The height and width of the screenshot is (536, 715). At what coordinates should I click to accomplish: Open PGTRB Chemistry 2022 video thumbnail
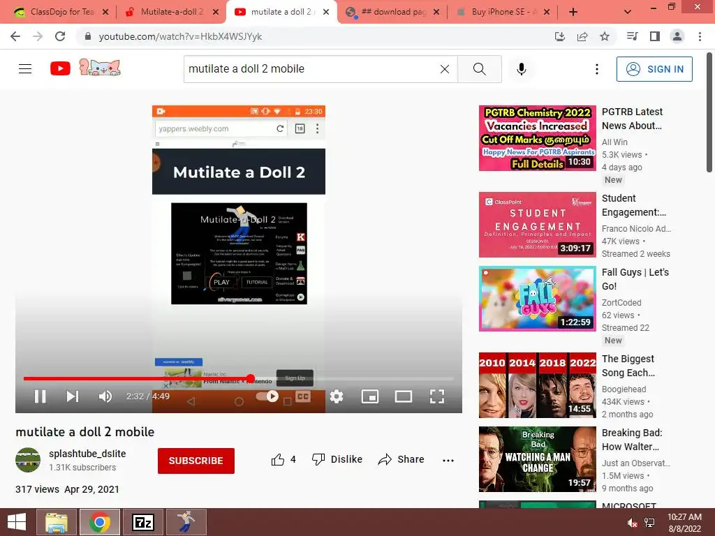[537, 138]
